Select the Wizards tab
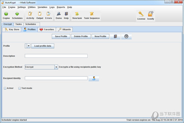The width and height of the screenshot is (184, 123). (x=64, y=29)
